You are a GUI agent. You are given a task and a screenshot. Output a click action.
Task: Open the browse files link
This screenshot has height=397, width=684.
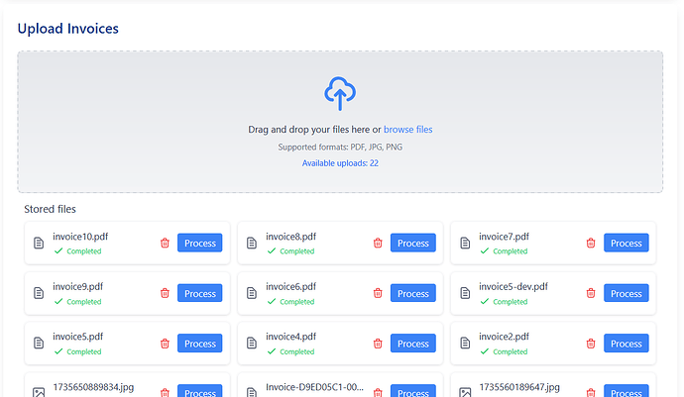click(x=407, y=130)
